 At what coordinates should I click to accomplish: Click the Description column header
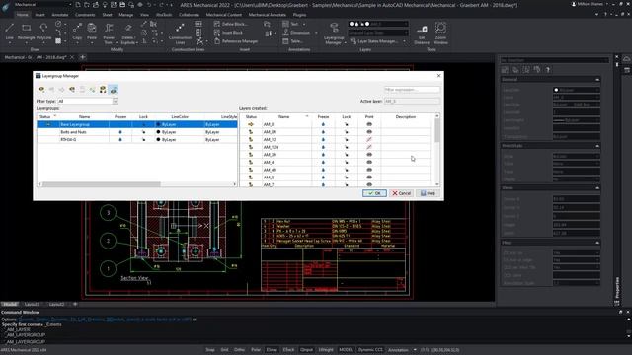click(406, 116)
